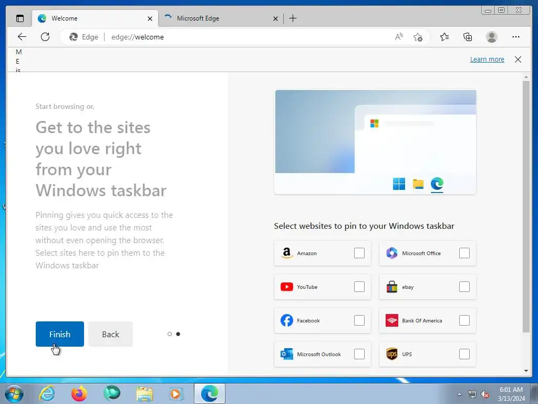Screen dimensions: 538x404
Task: Check the Amazon checkbox
Action: (x=359, y=253)
